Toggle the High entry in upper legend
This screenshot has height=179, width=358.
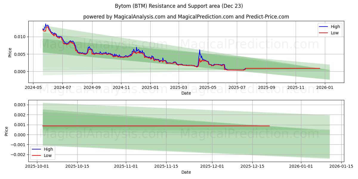point(335,27)
